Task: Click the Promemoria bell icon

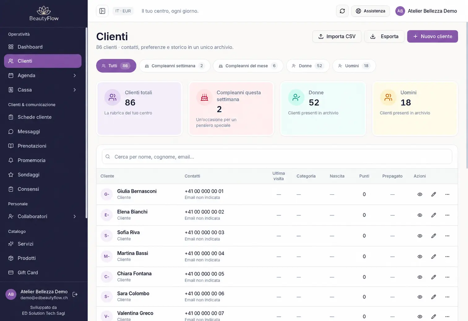Action: click(x=11, y=160)
